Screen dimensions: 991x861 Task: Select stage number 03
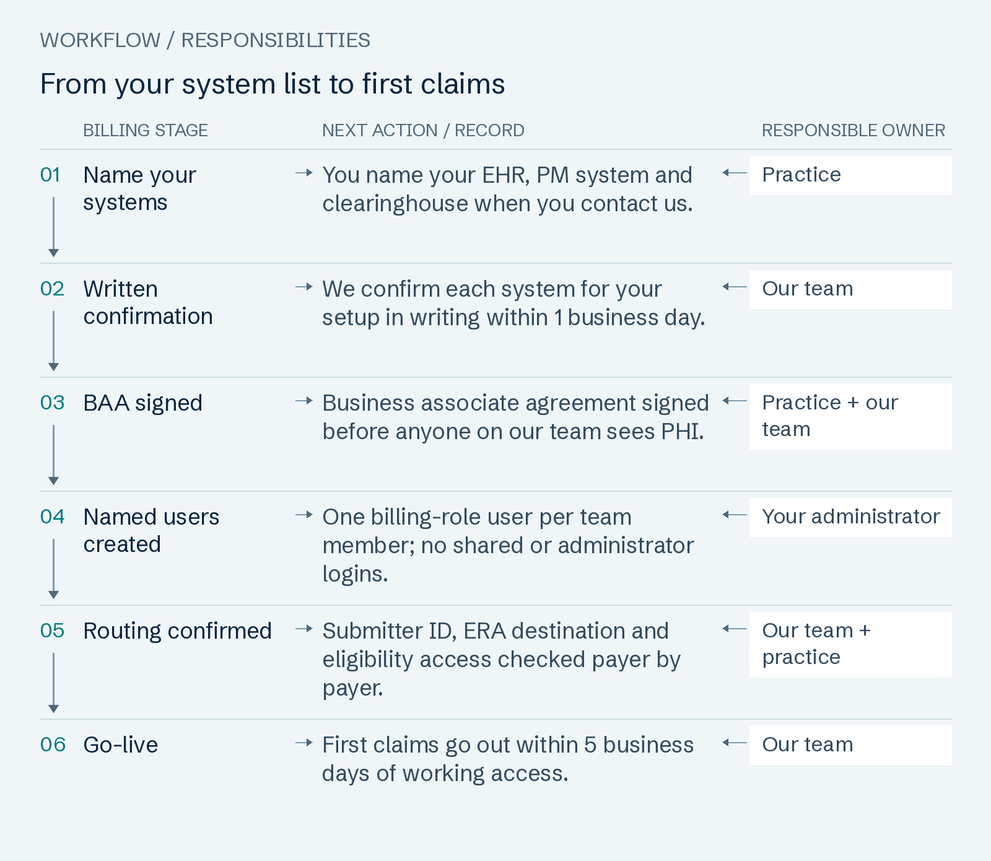click(x=52, y=403)
